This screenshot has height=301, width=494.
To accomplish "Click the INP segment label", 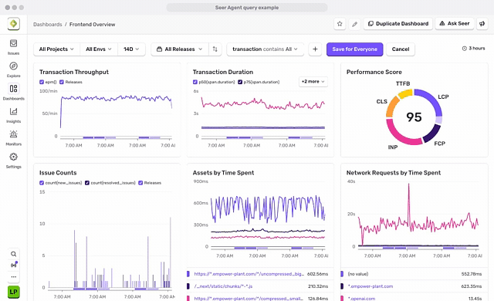I will [393, 147].
